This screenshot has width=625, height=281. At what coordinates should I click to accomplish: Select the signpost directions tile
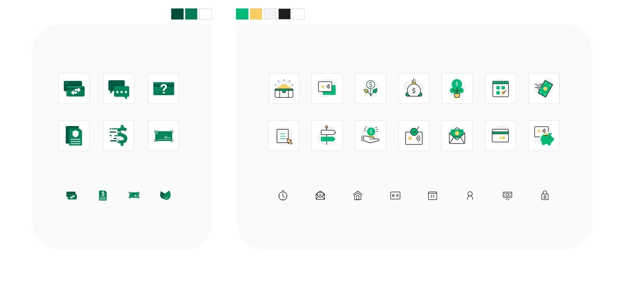[x=327, y=135]
